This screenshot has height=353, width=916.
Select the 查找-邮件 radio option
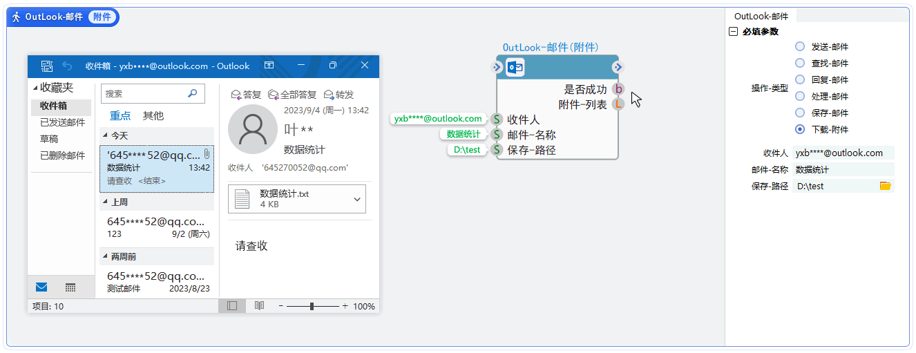[800, 63]
